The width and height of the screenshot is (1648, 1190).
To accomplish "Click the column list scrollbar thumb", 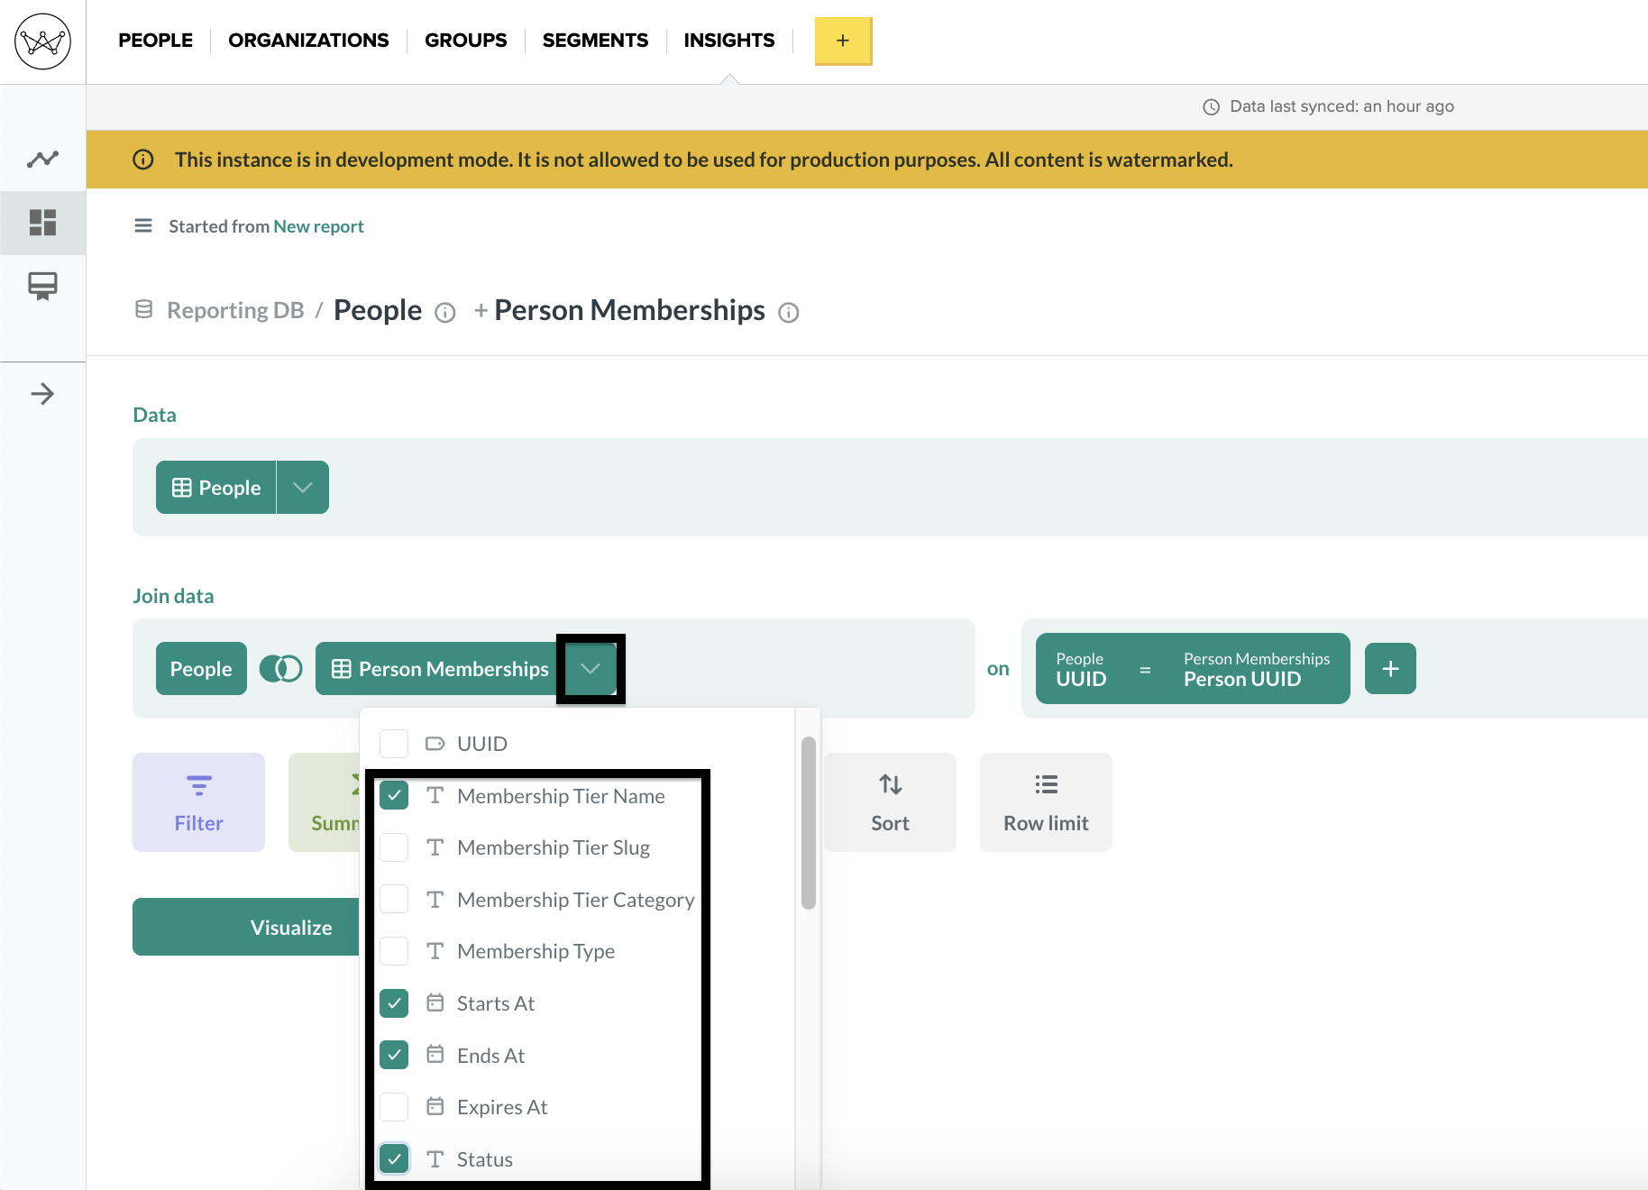I will [809, 823].
